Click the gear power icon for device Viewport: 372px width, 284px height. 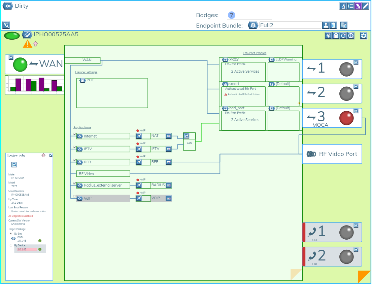pyautogui.click(x=363, y=36)
